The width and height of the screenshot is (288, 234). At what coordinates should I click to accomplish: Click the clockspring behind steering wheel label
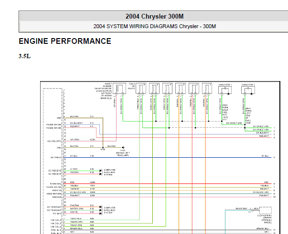tap(265, 219)
